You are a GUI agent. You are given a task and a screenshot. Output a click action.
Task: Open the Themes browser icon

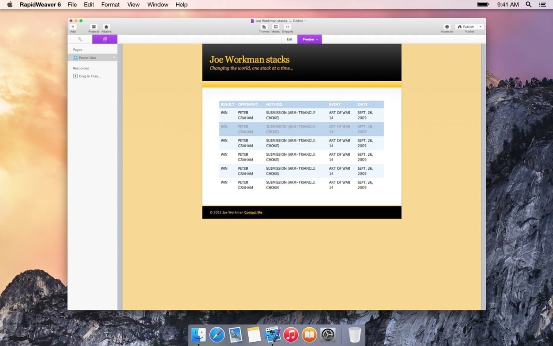(264, 27)
